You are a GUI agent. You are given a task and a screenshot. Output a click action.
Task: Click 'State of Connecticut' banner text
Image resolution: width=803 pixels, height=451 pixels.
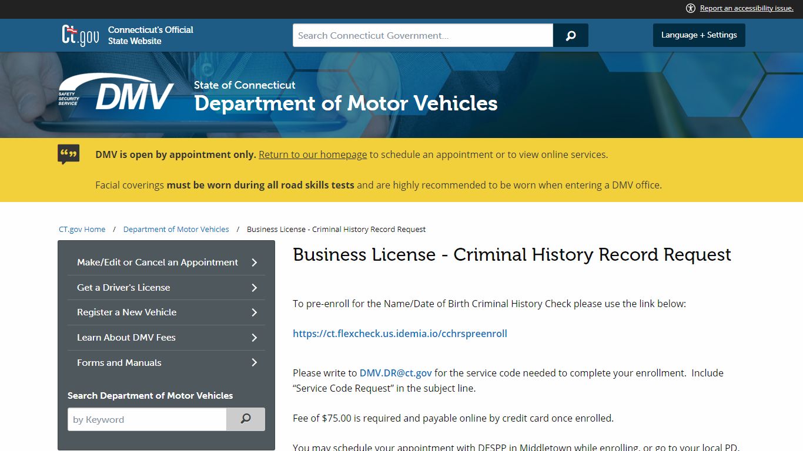click(245, 85)
